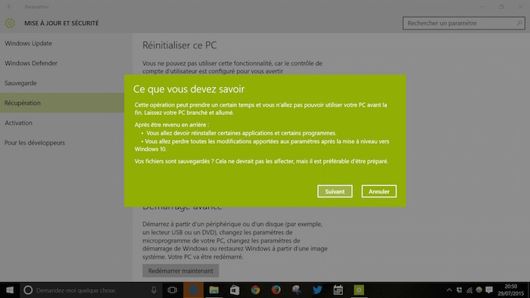Open Action Center notifications icon

point(489,290)
